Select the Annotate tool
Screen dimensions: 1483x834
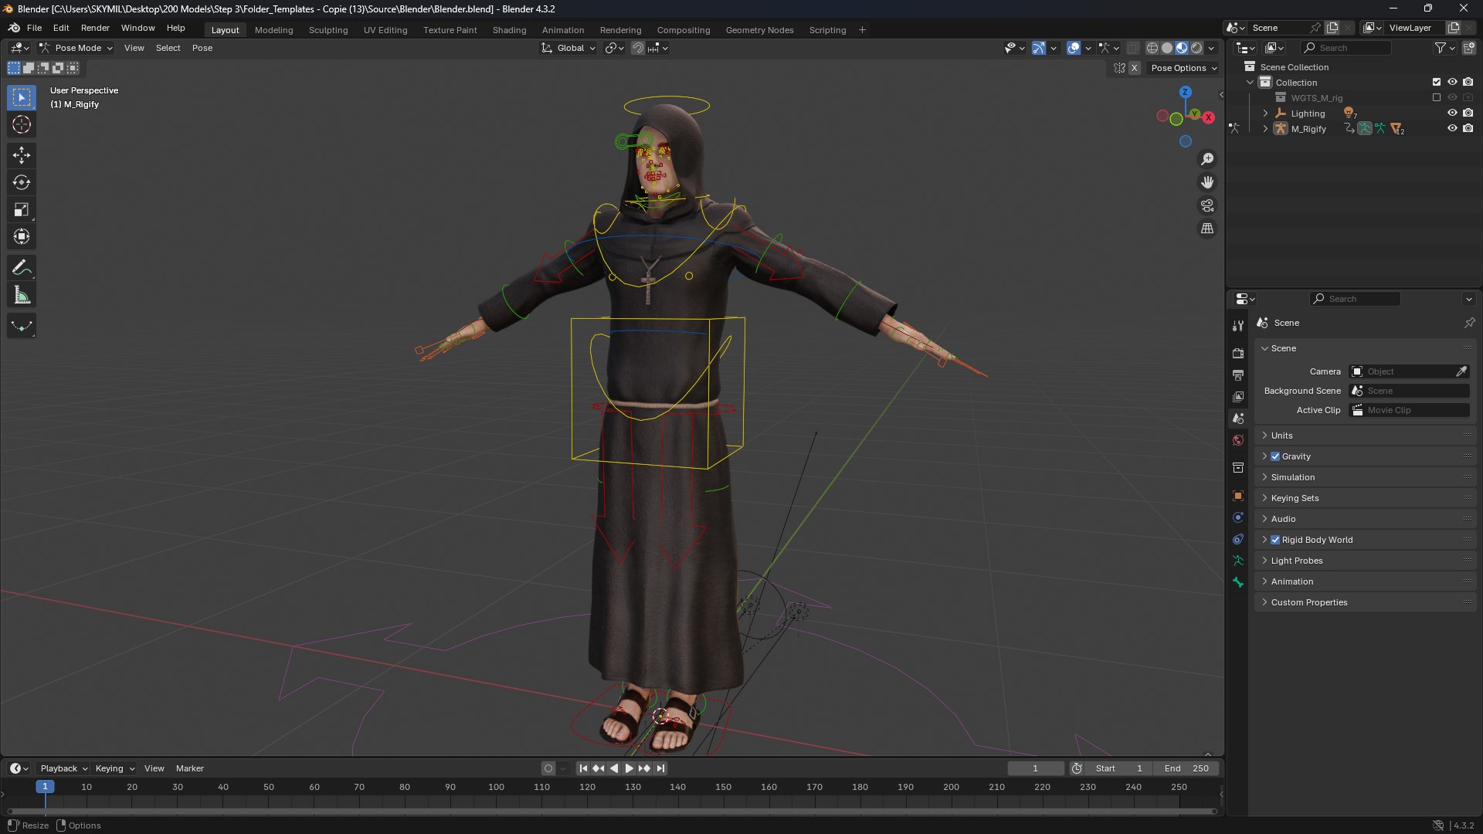click(x=22, y=268)
